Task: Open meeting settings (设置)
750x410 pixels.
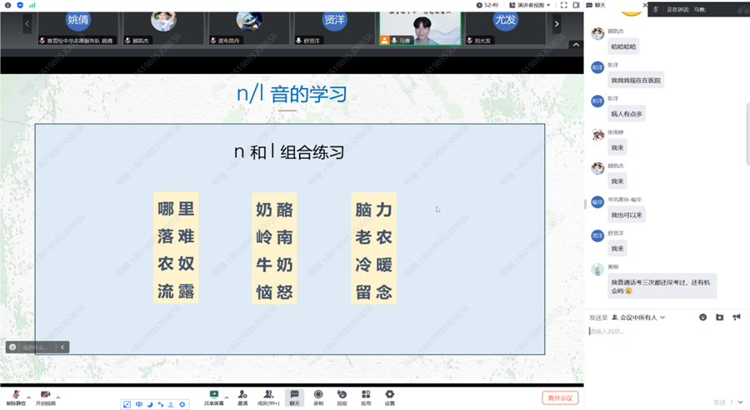Action: tap(390, 398)
